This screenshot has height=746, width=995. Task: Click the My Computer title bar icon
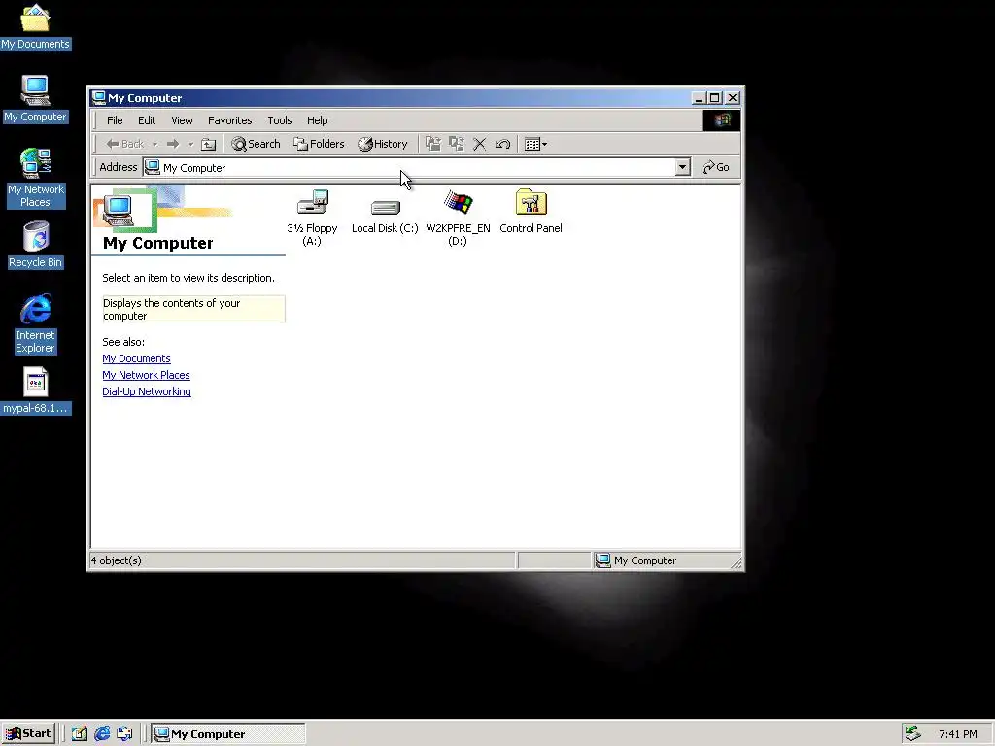(x=98, y=98)
